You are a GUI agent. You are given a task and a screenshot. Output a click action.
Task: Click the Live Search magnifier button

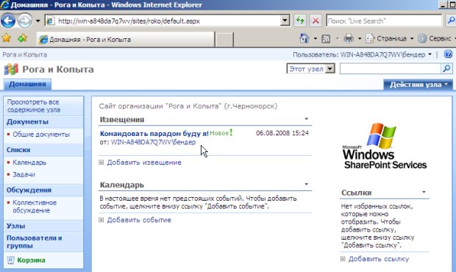coord(451,21)
